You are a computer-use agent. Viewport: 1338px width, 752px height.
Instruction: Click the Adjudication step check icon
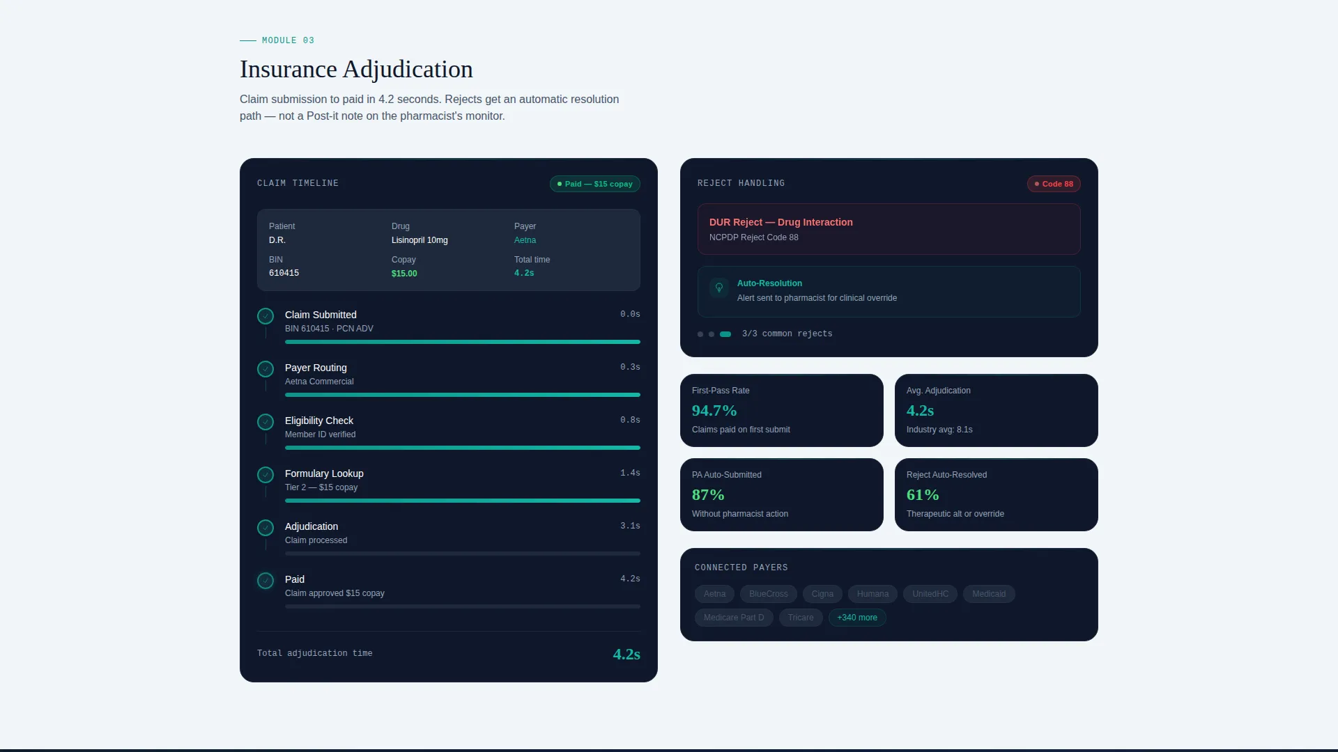click(266, 528)
